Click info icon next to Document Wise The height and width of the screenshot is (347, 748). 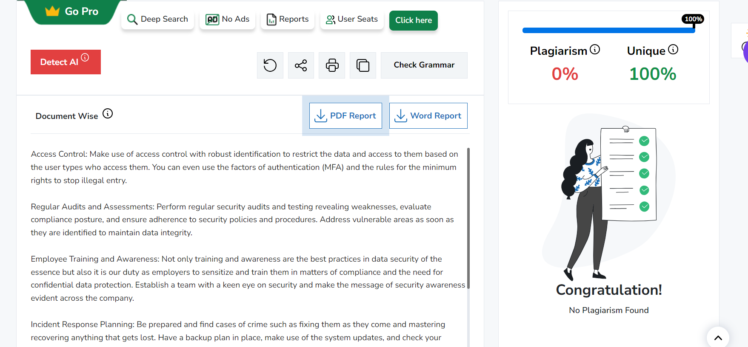[108, 114]
